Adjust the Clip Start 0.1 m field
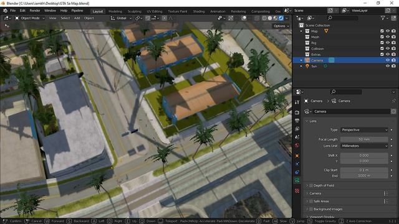Image resolution: width=399 pixels, height=224 pixels. coord(364,170)
